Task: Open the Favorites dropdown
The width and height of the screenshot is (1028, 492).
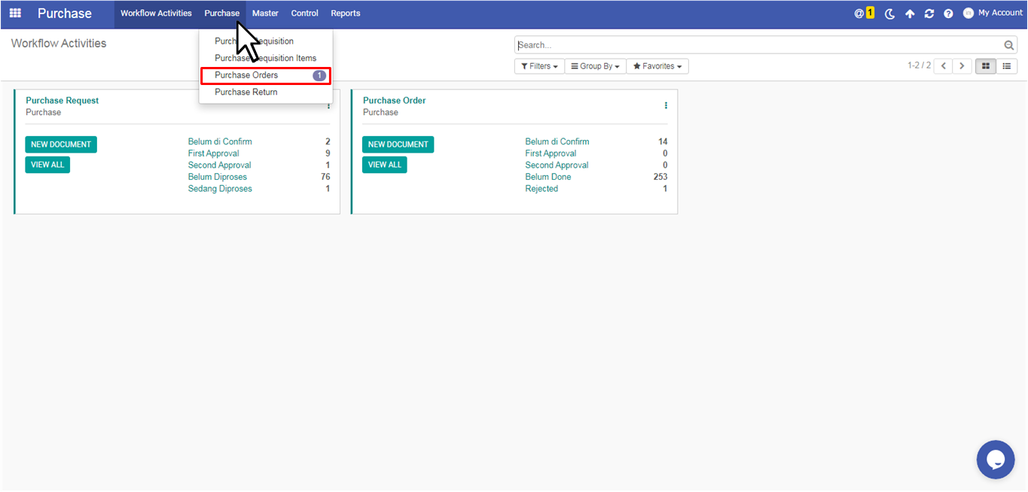Action: (x=657, y=66)
